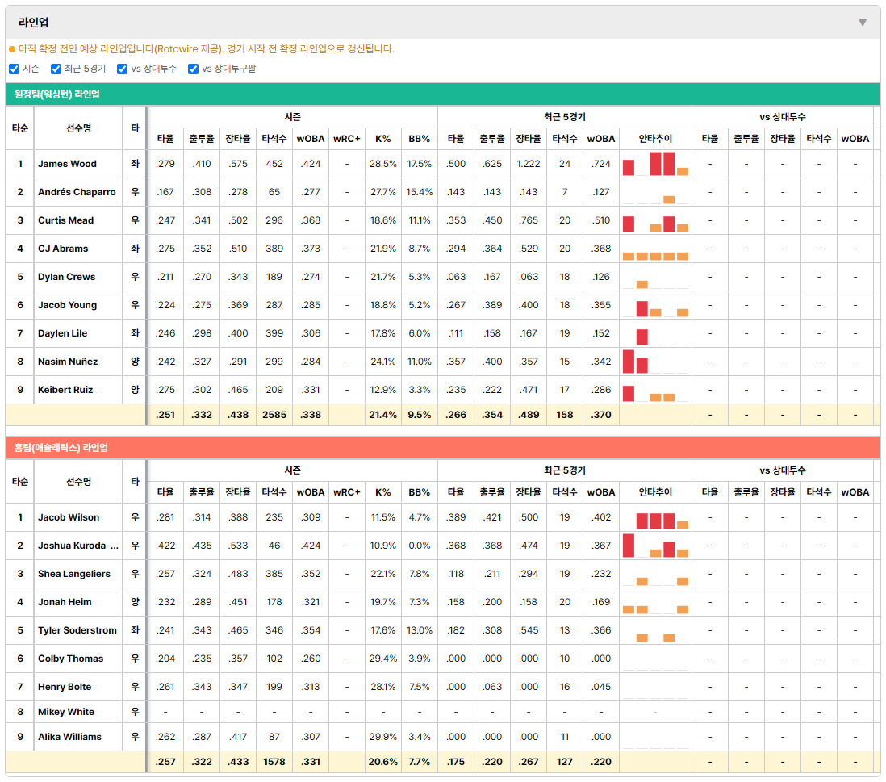Collapse the 라인업 panel arrow
Image resolution: width=886 pixels, height=782 pixels.
pos(863,23)
